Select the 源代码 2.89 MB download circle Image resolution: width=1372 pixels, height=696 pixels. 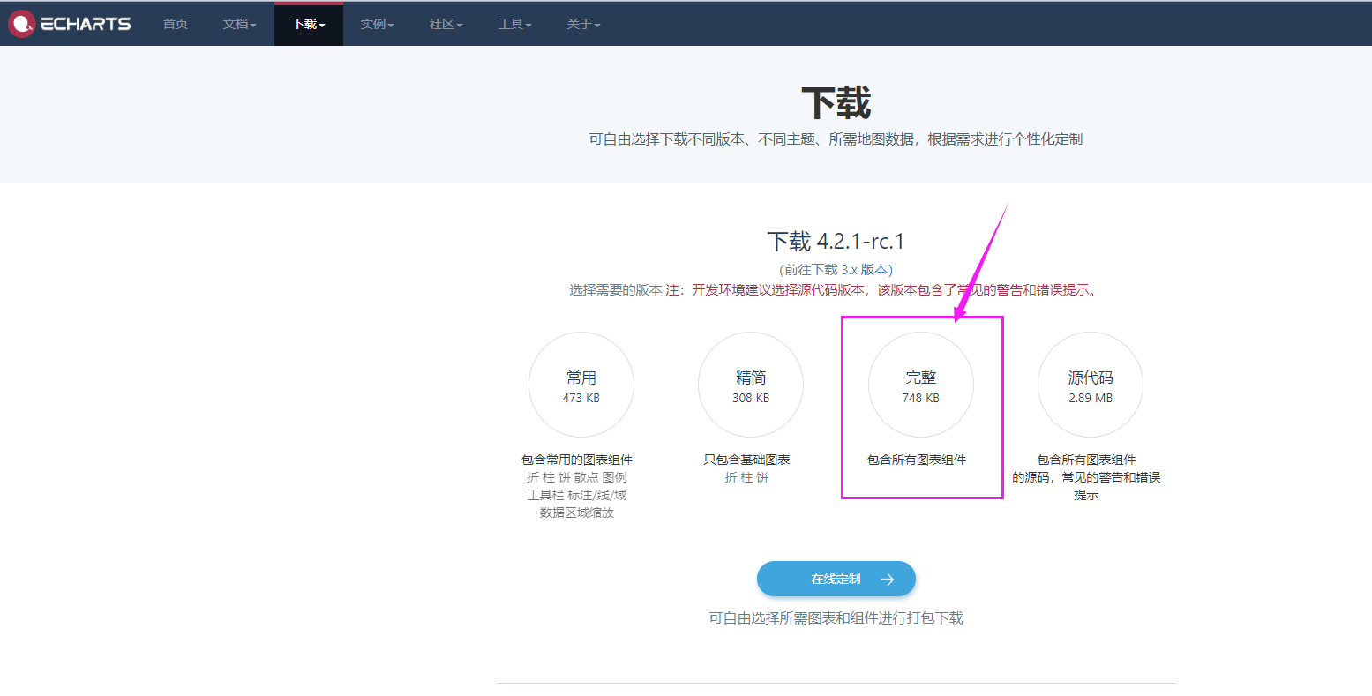click(1090, 385)
